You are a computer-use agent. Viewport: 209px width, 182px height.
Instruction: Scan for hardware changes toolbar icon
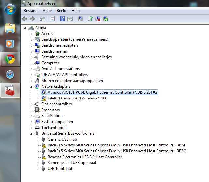click(x=80, y=19)
